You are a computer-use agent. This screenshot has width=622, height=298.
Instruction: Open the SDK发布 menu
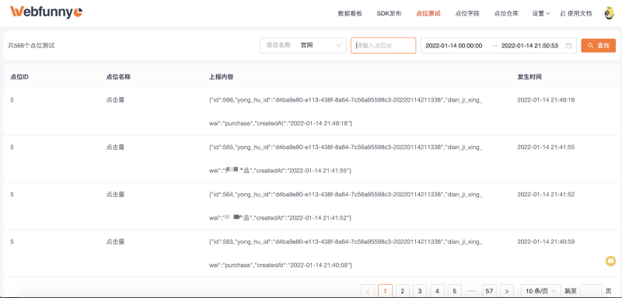coord(390,13)
